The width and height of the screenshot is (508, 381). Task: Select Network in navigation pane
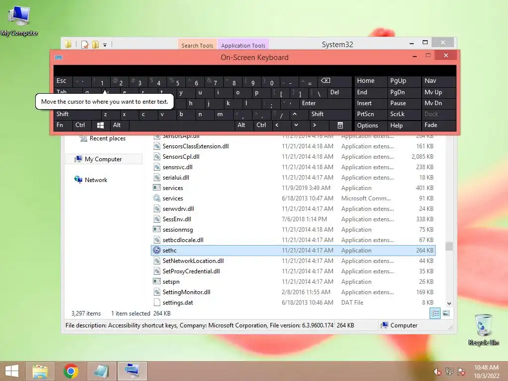point(91,180)
